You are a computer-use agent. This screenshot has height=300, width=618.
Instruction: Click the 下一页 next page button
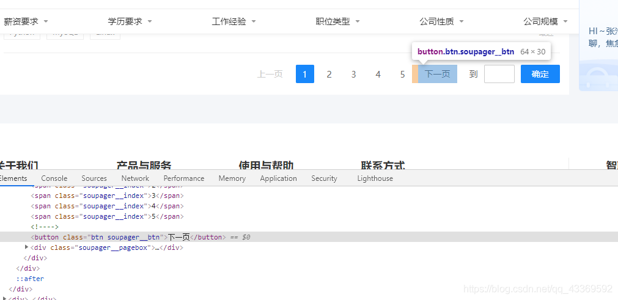click(437, 75)
